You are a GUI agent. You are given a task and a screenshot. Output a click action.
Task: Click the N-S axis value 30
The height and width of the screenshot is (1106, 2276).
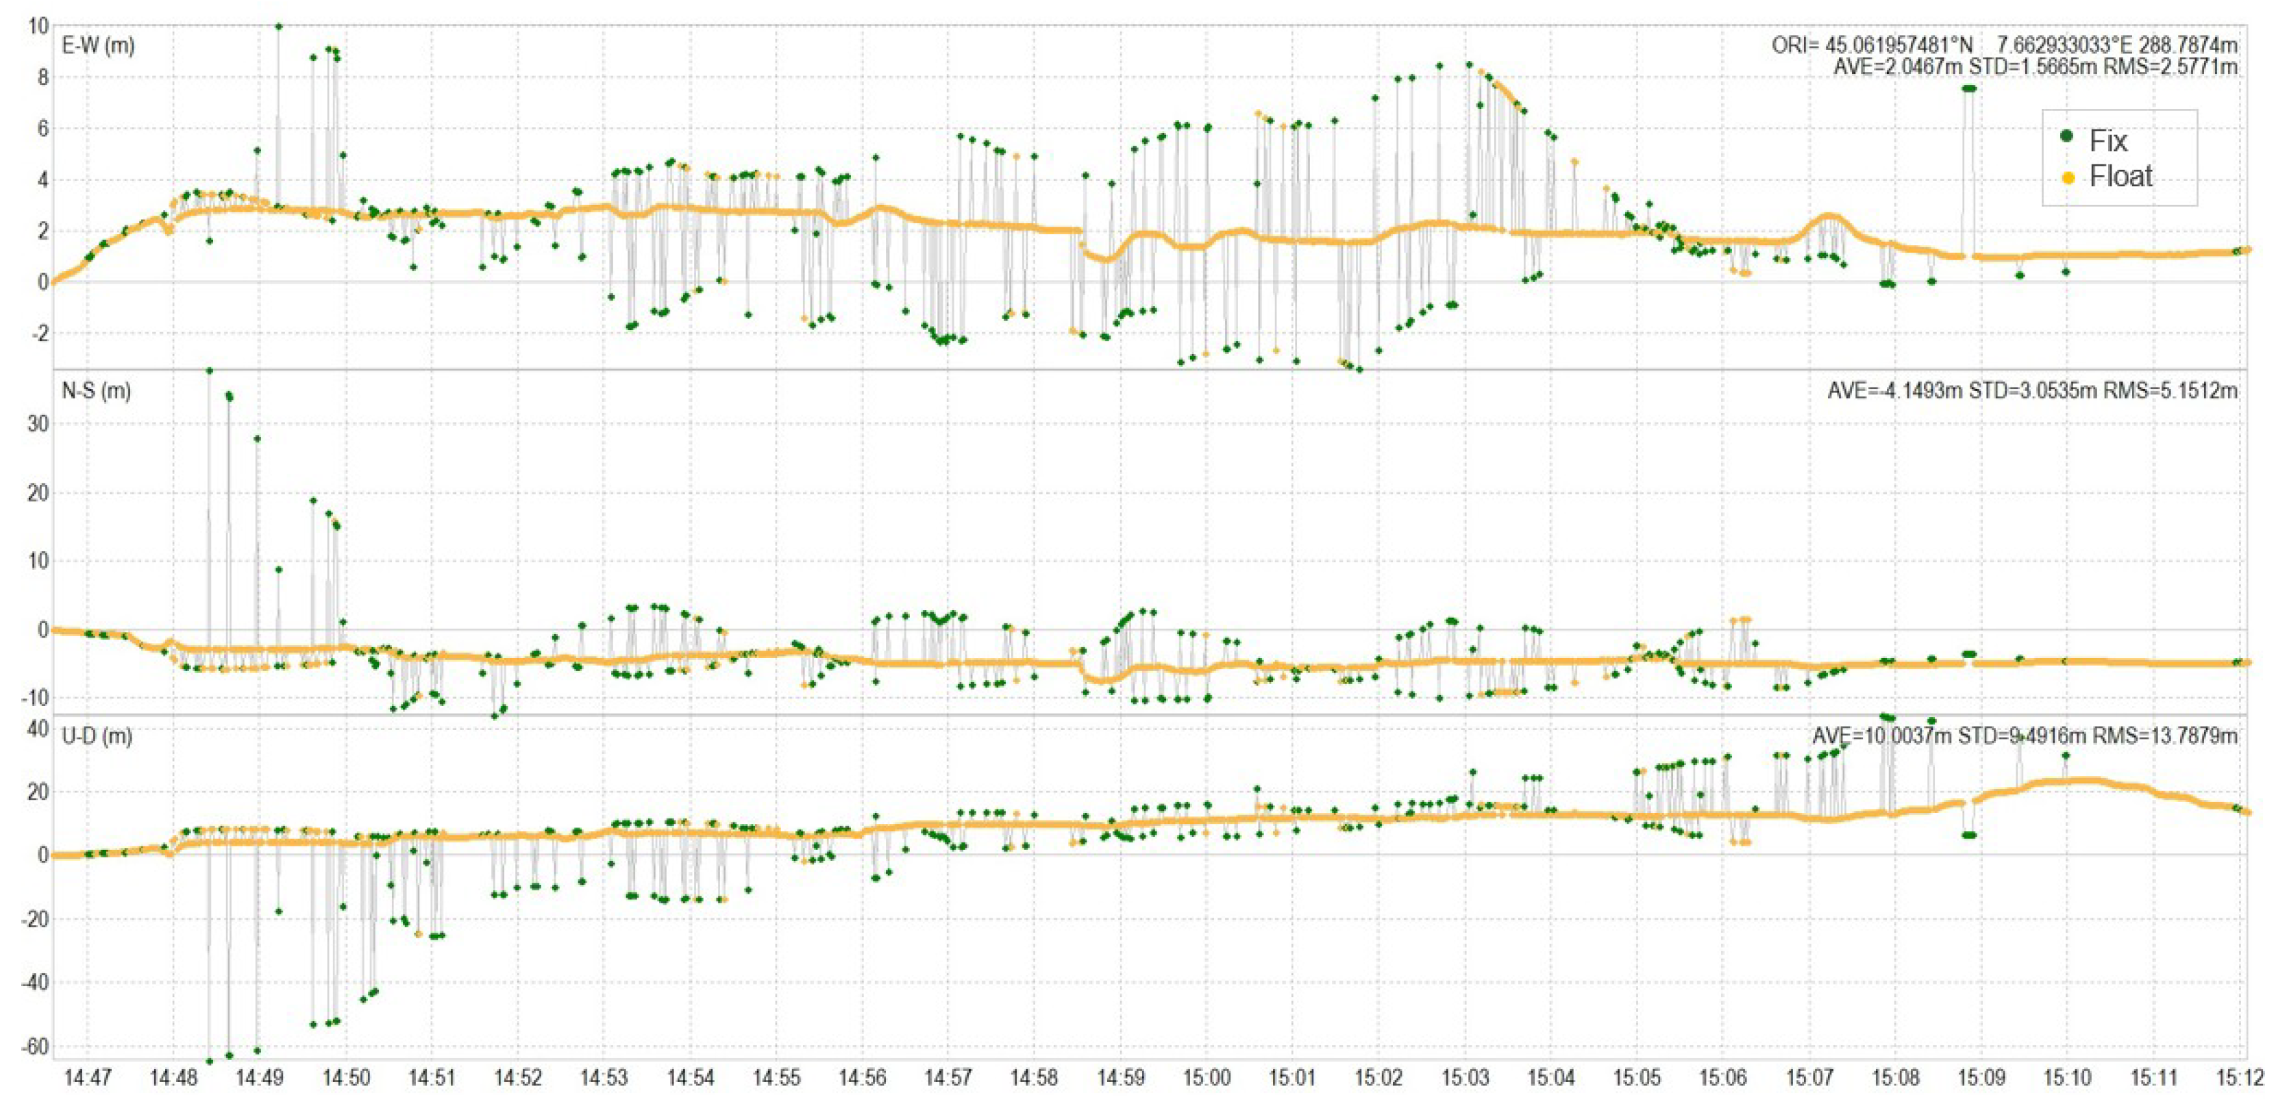coord(37,424)
